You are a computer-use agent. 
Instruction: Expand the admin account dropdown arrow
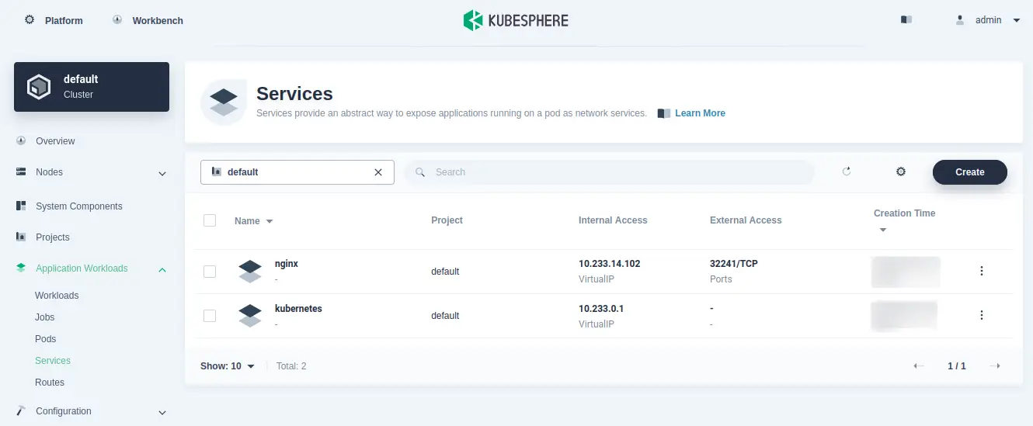tap(1017, 21)
